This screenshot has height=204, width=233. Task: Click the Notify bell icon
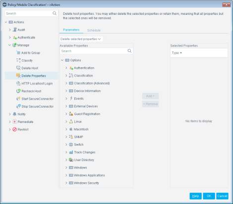(x=15, y=114)
